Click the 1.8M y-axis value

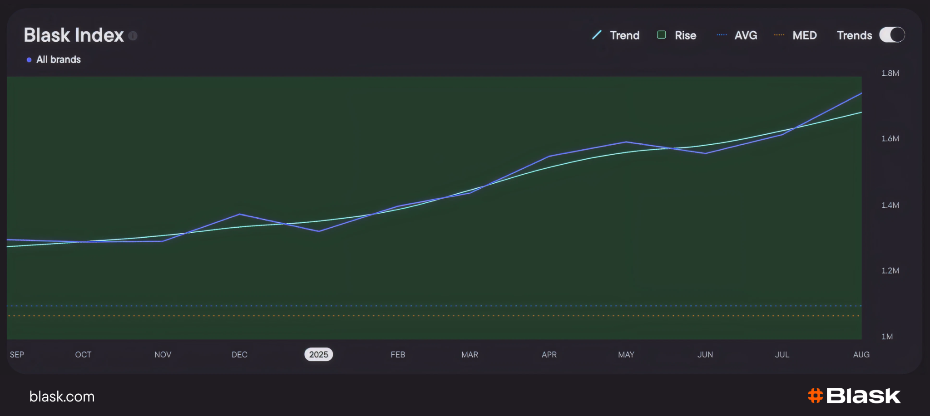click(x=890, y=73)
